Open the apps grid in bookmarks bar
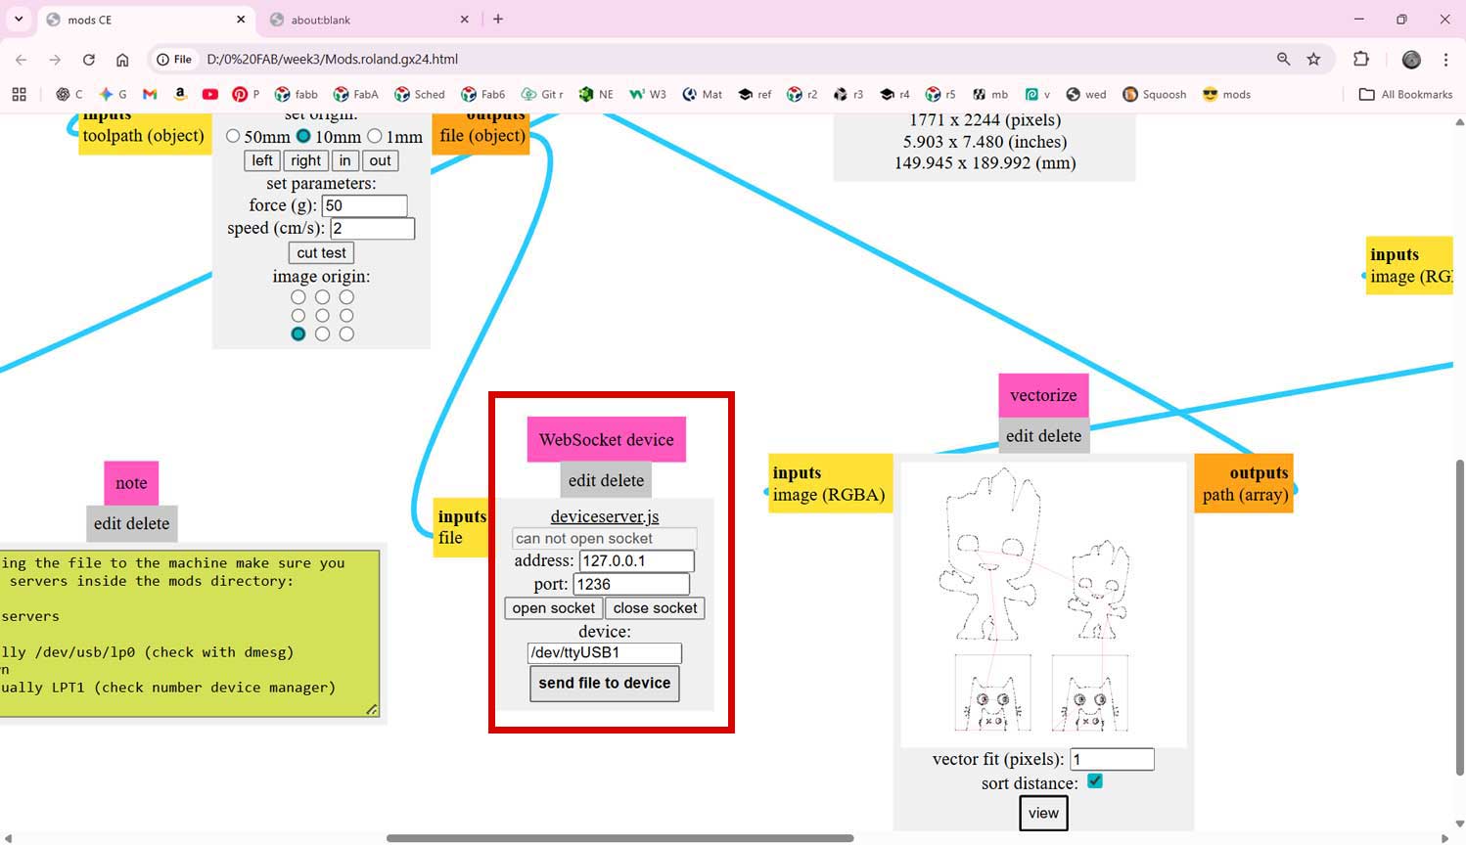Screen dimensions: 1466x845 (19, 95)
